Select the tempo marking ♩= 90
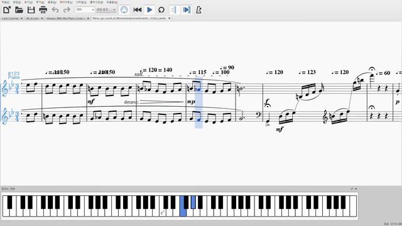402x226 pixels. point(227,68)
